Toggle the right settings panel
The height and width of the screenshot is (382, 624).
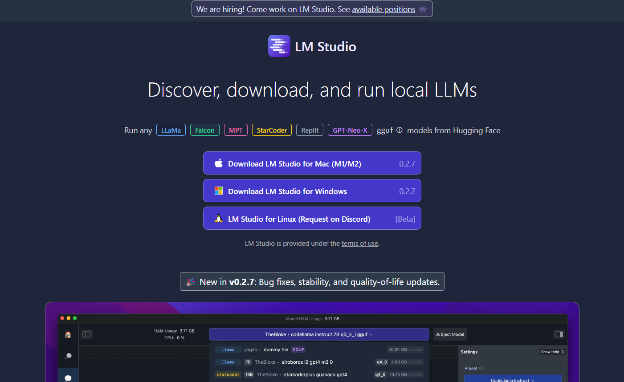[x=559, y=334]
